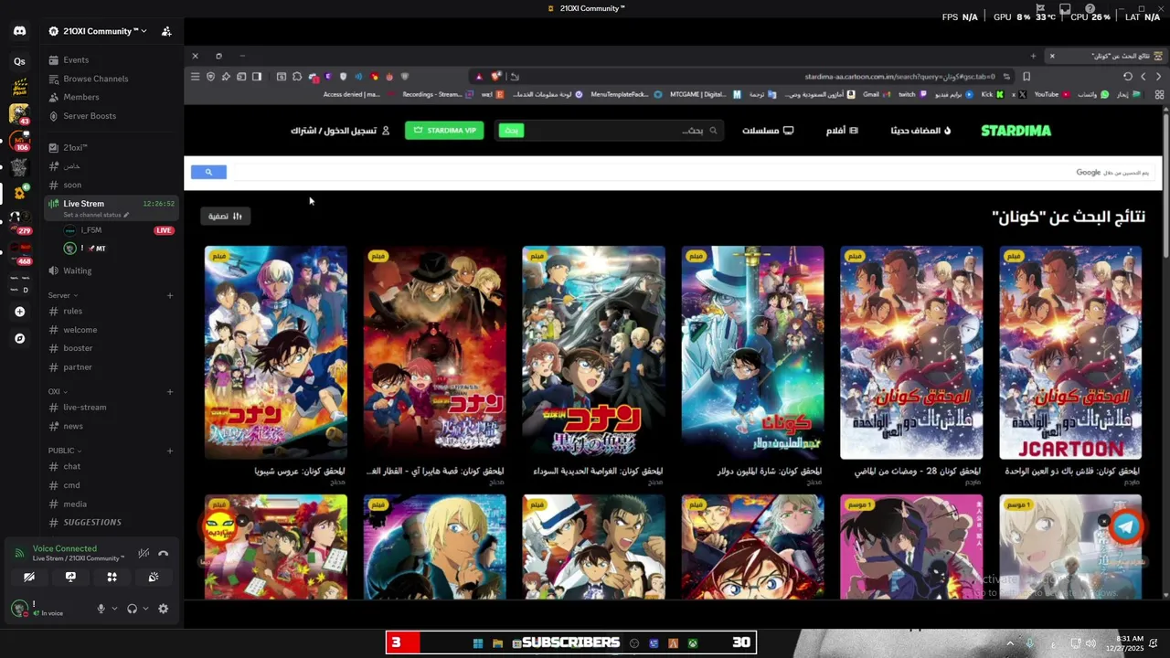Open a new browser tab
Viewport: 1170px width, 658px height.
pos(1033,56)
